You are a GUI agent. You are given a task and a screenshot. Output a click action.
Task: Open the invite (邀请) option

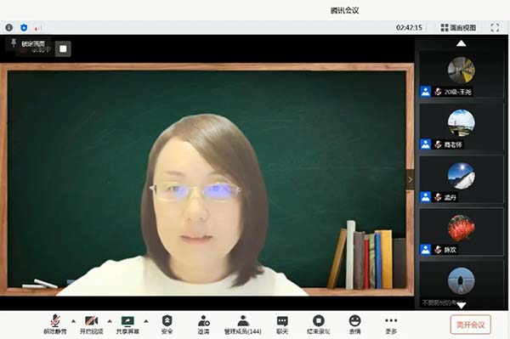pyautogui.click(x=204, y=325)
